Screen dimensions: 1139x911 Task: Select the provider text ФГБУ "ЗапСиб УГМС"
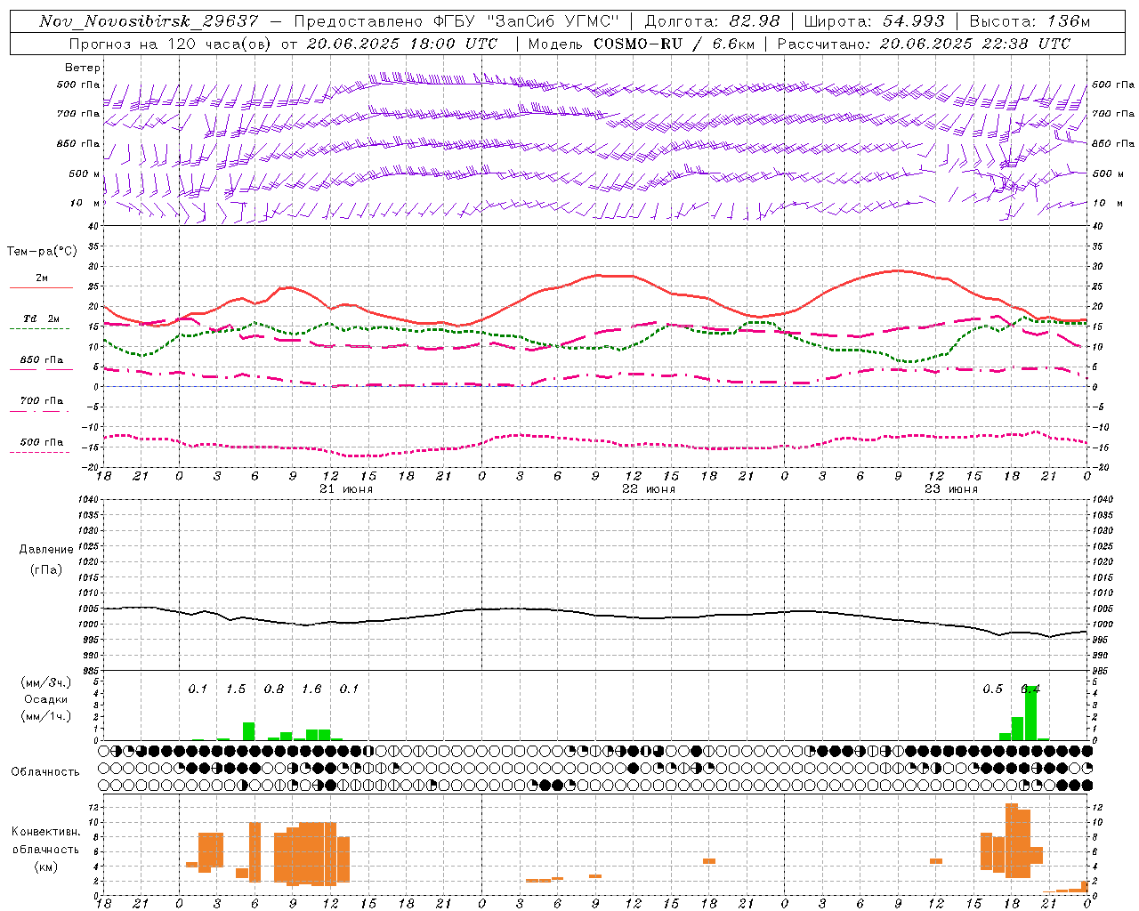[x=526, y=20]
